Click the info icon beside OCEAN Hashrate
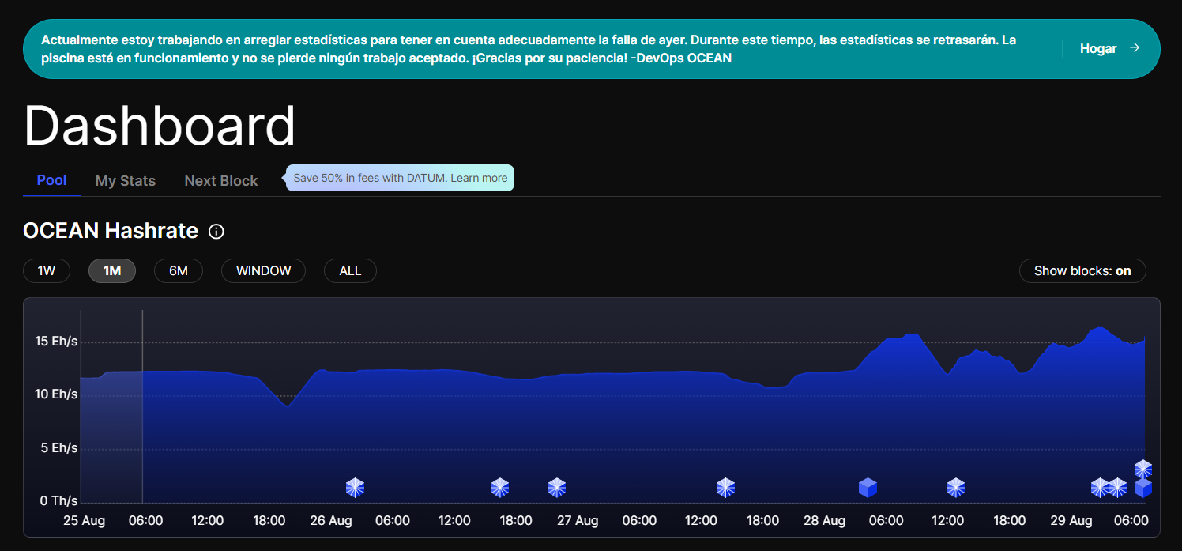 pyautogui.click(x=216, y=232)
